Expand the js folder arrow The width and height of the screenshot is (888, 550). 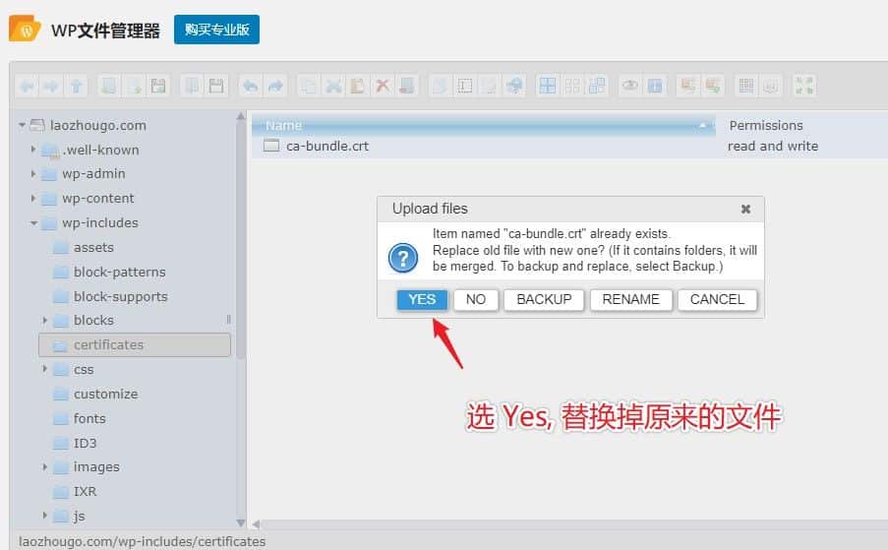coord(44,515)
